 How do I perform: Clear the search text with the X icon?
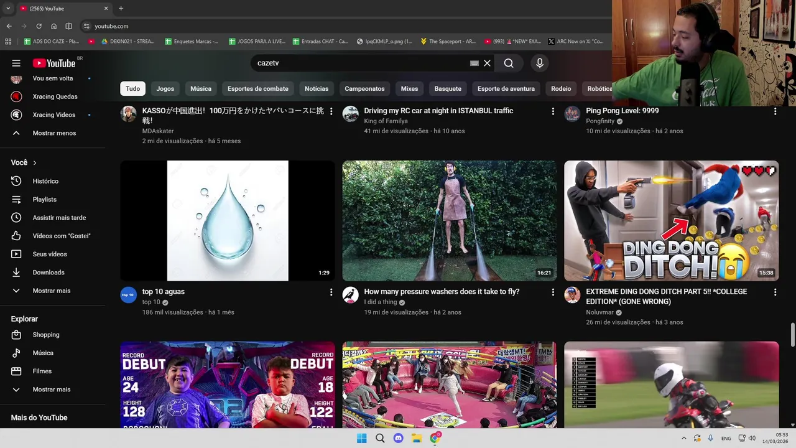[488, 63]
